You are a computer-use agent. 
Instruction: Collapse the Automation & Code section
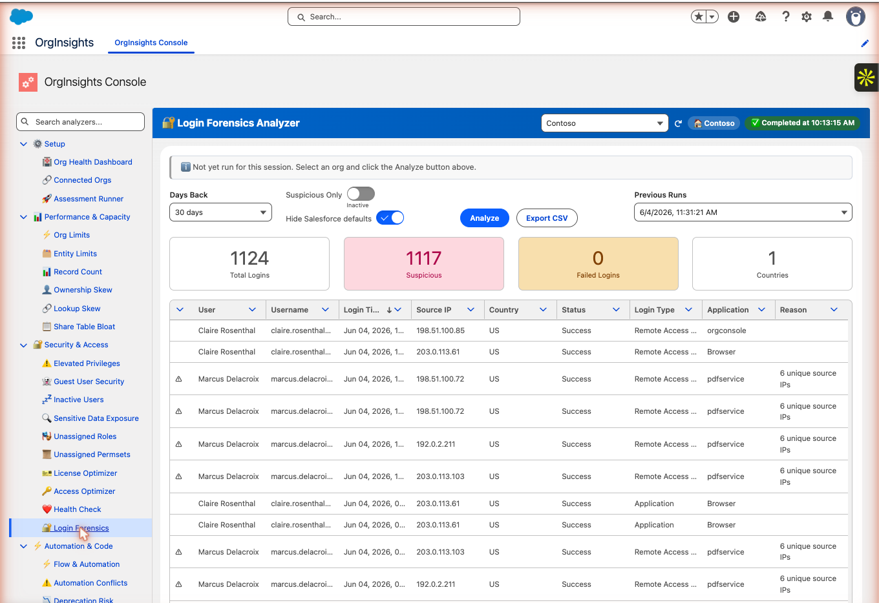click(x=23, y=546)
